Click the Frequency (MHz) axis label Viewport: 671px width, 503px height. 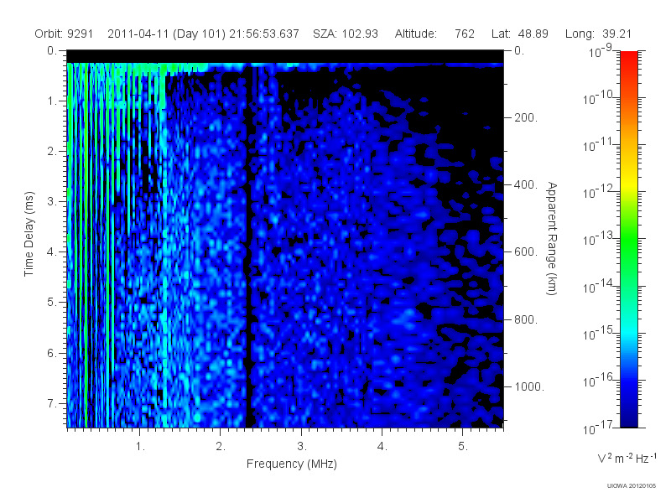click(x=292, y=464)
